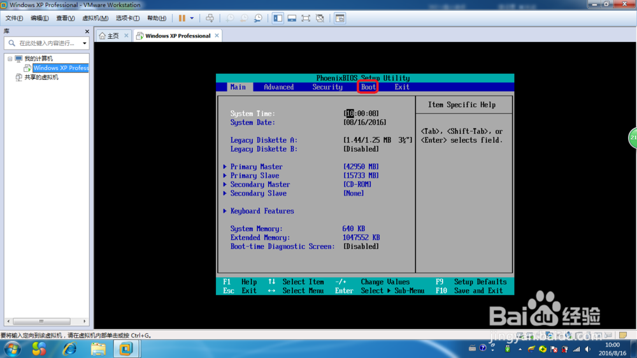Image resolution: width=637 pixels, height=358 pixels.
Task: Toggle the console view toolbar button
Action: pos(340,18)
